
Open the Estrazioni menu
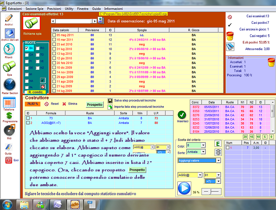click(x=15, y=9)
